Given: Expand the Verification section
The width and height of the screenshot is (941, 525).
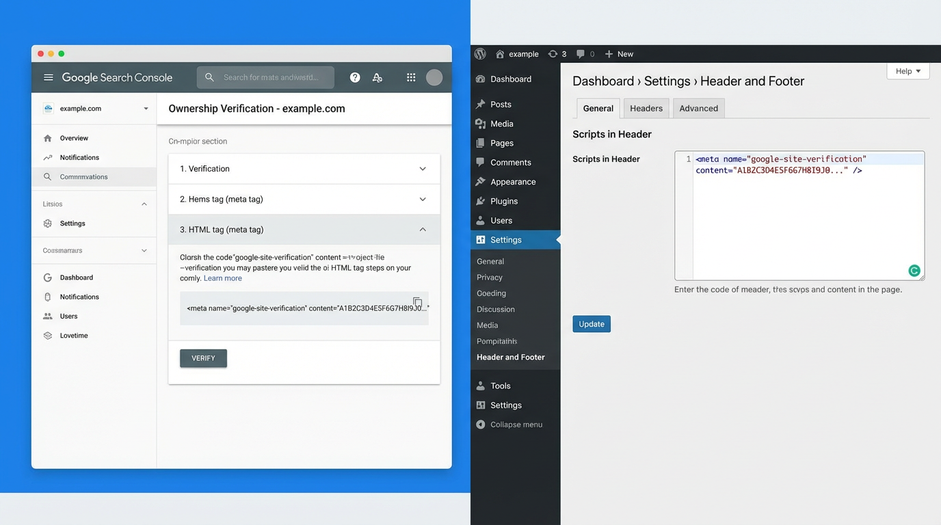Looking at the screenshot, I should [x=304, y=168].
